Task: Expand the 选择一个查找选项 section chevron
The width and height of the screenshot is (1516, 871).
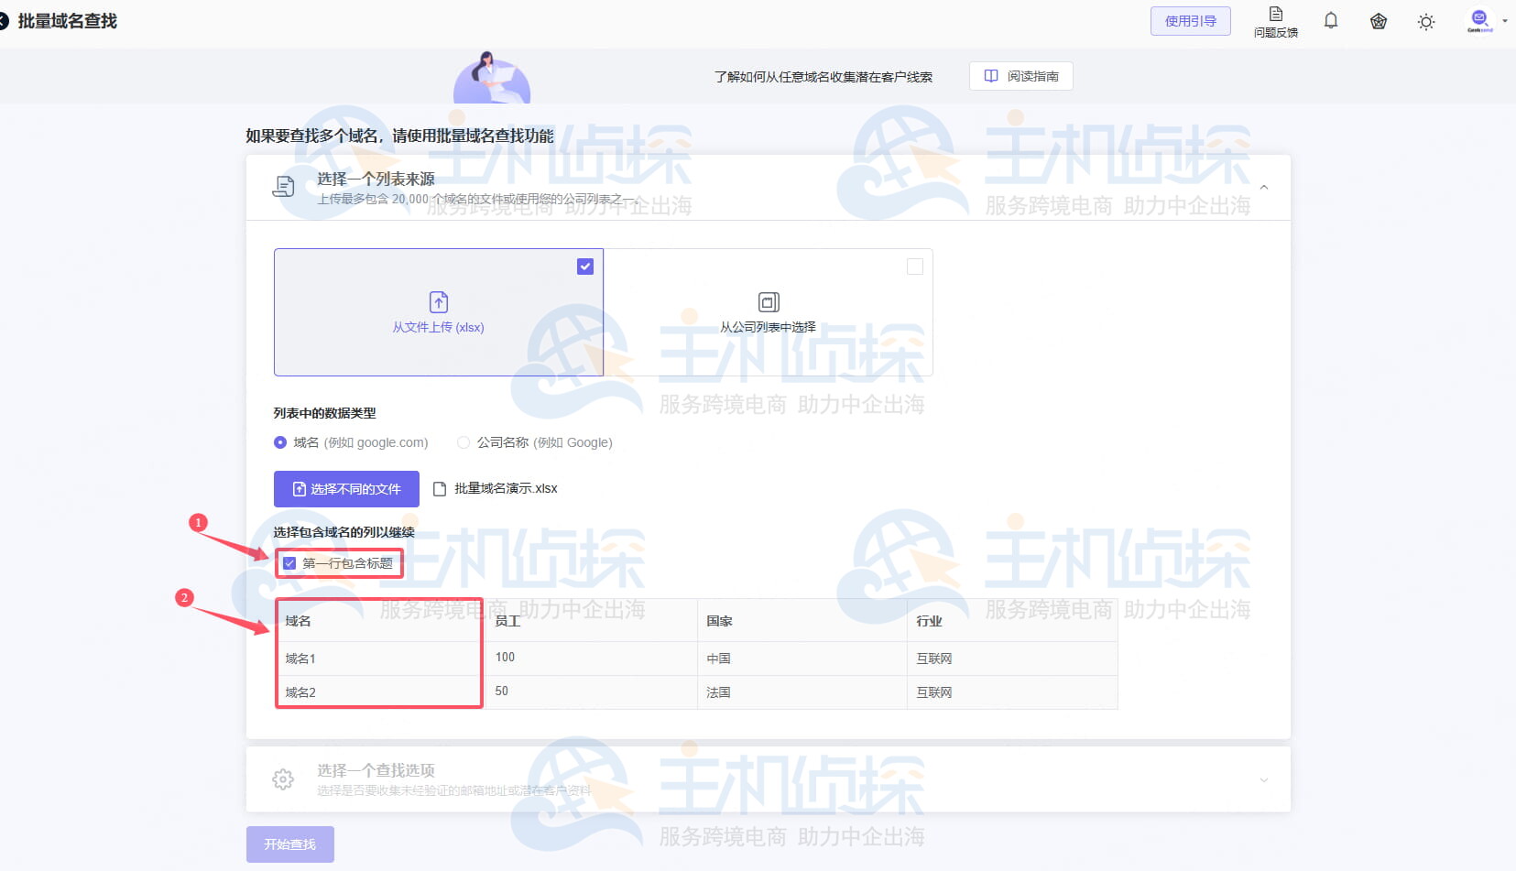Action: 1263,780
